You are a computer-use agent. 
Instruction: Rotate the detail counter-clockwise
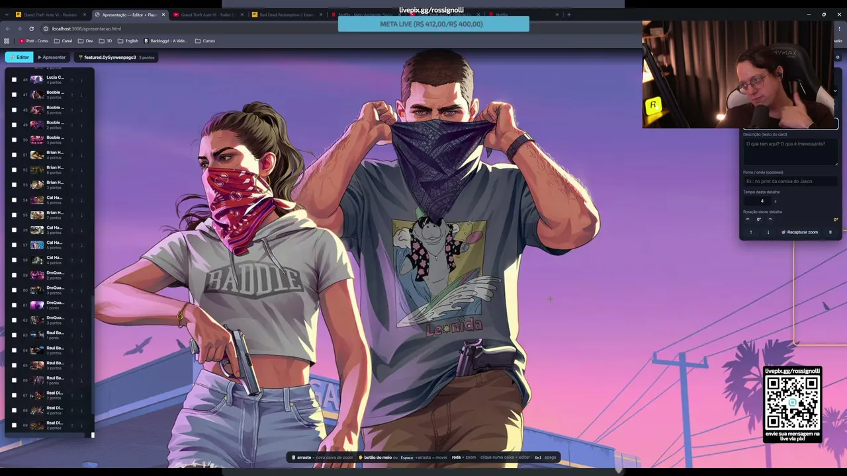748,219
